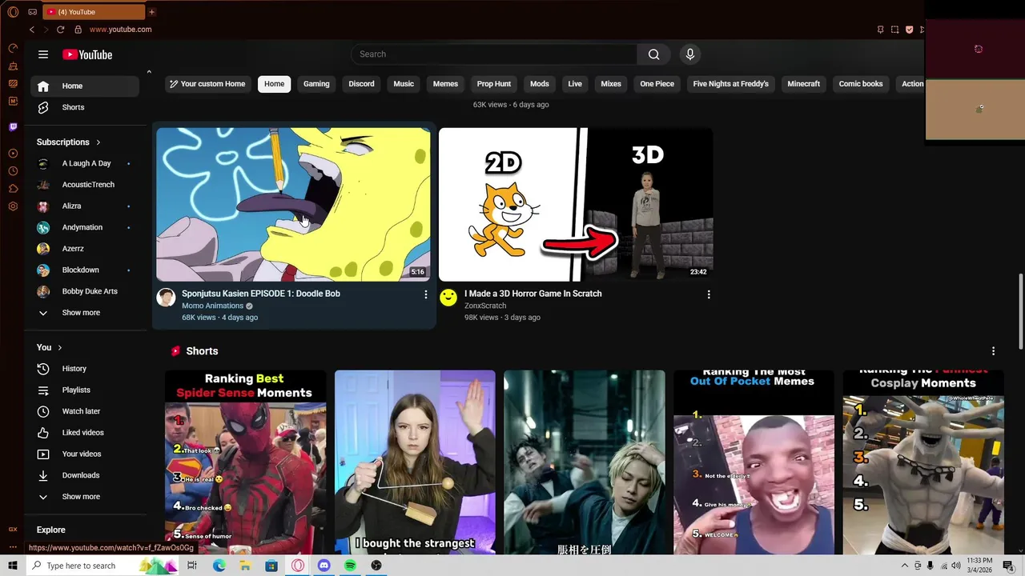Take a snapshot with the capture icon
Screen dimensions: 1025x576
[894, 30]
